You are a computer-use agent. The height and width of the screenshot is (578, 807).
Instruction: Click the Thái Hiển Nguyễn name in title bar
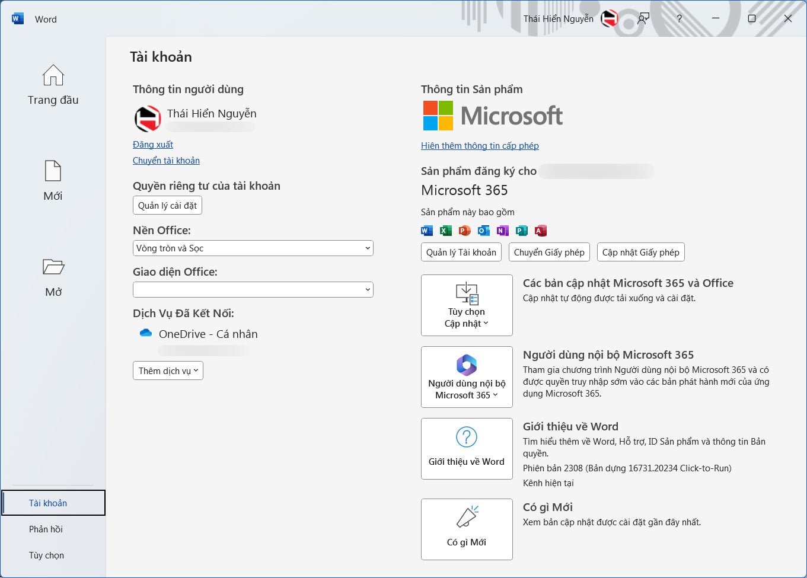tap(559, 19)
